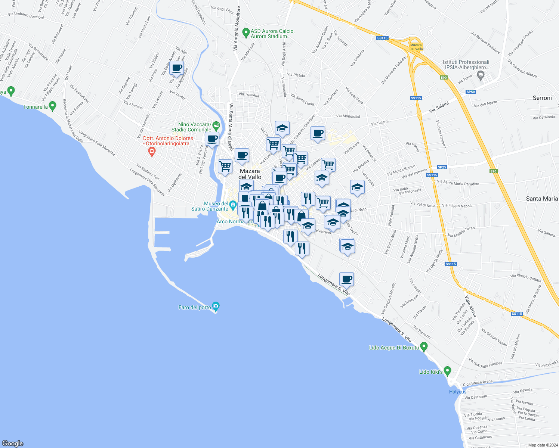This screenshot has height=448, width=559.
Task: Click the C.da Bocca Arena label
Action: pyautogui.click(x=478, y=383)
